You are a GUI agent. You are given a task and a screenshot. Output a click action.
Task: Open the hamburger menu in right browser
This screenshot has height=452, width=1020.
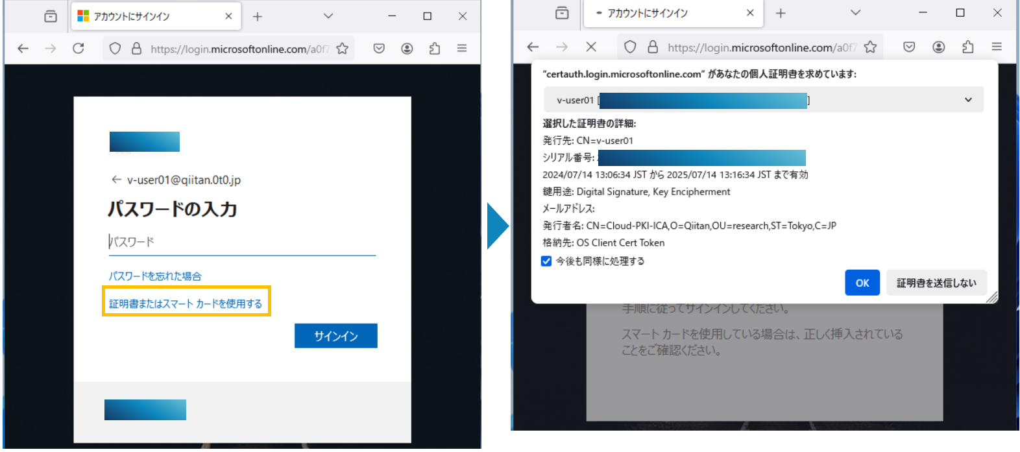point(997,47)
